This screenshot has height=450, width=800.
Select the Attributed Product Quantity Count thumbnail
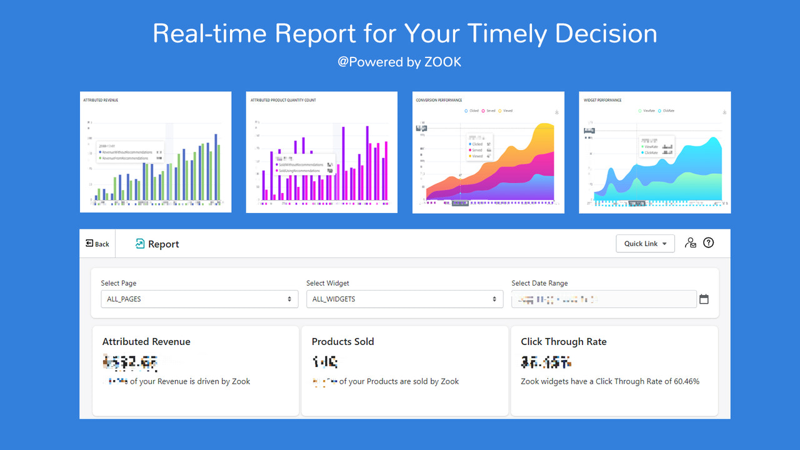click(x=321, y=151)
